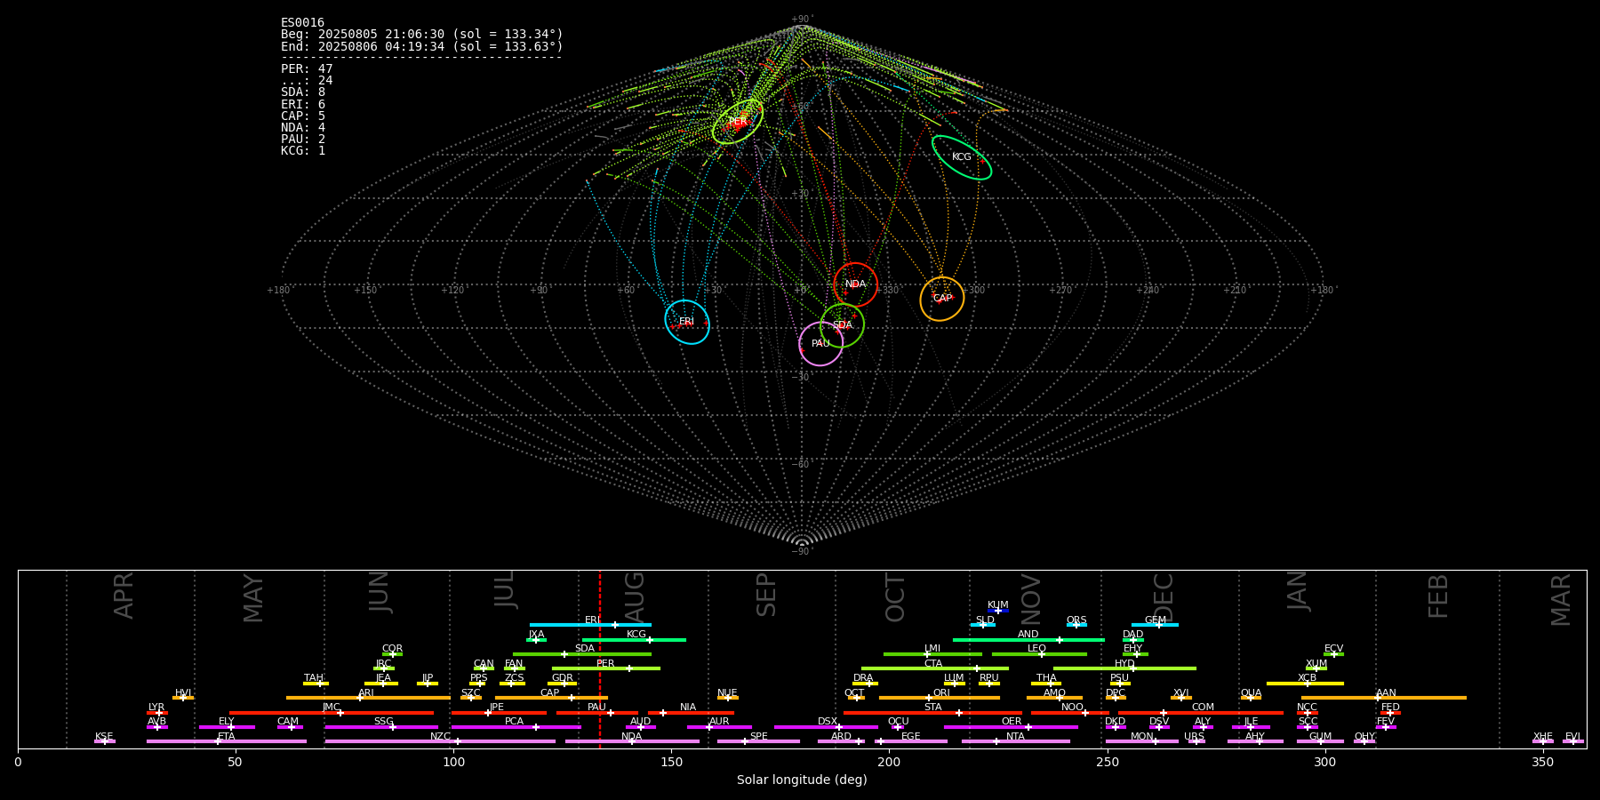Click the Solar longitude (deg) axis title
This screenshot has height=800, width=1600.
click(802, 780)
